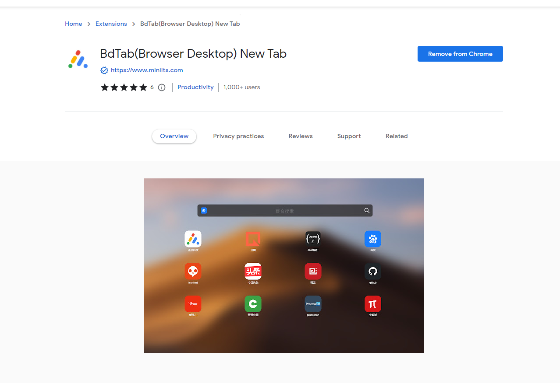Click the red Toutiao icon in preview
Viewport: 560px width, 383px height.
click(253, 272)
